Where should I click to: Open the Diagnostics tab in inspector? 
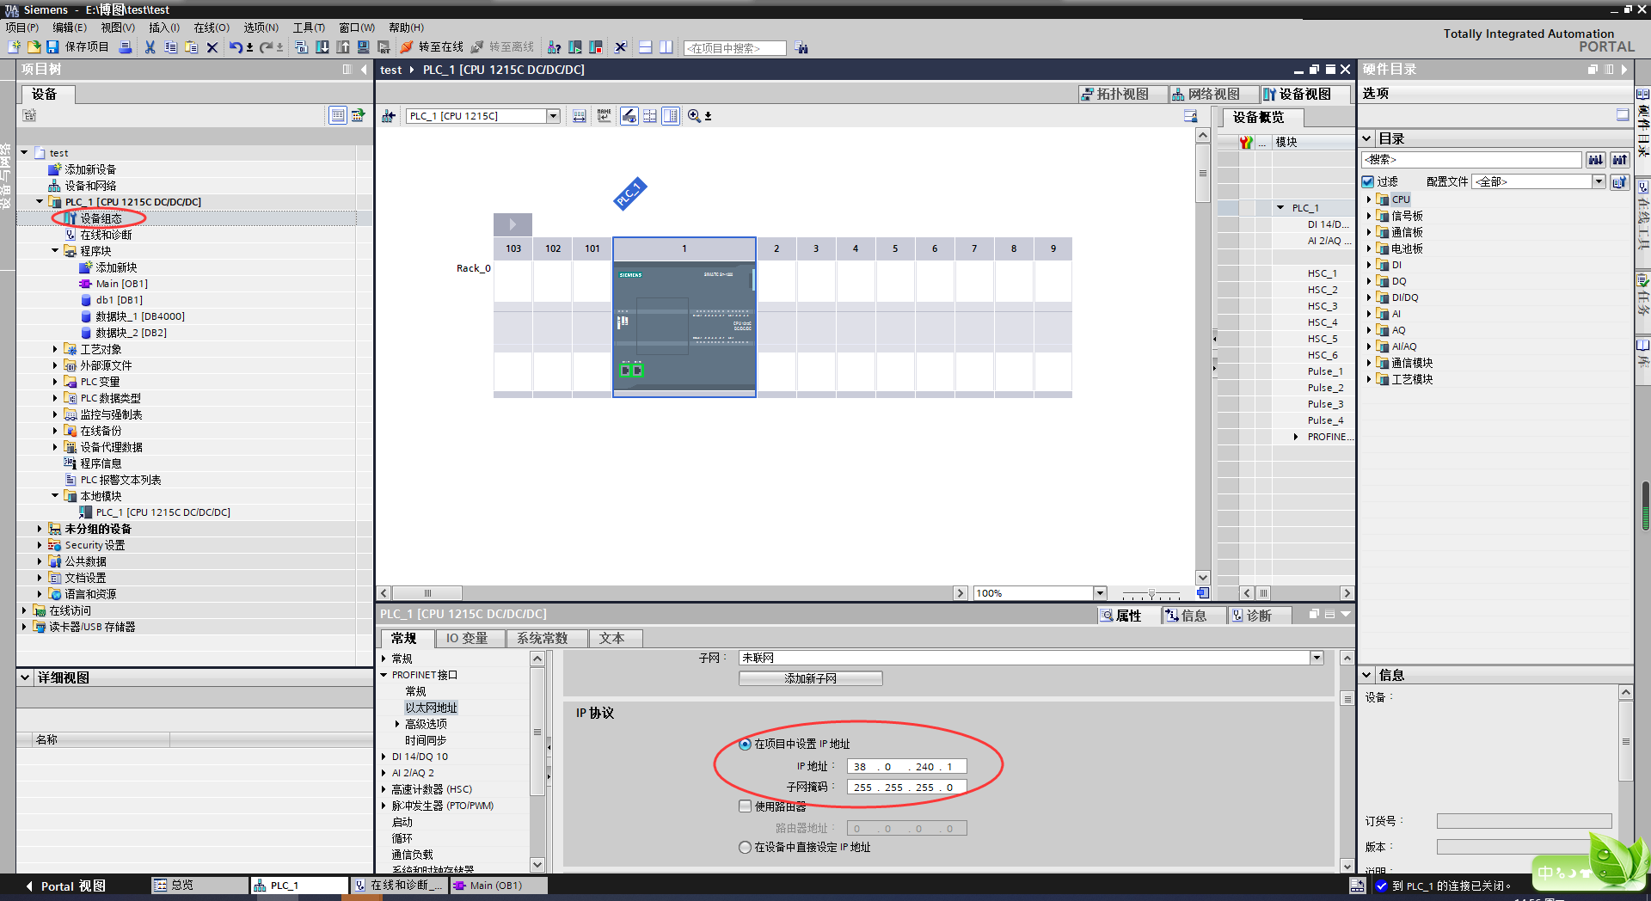(x=1260, y=616)
